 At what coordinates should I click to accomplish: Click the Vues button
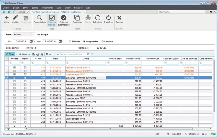tap(23, 54)
